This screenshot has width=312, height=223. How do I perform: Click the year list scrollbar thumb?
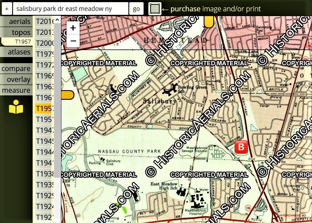[57, 100]
